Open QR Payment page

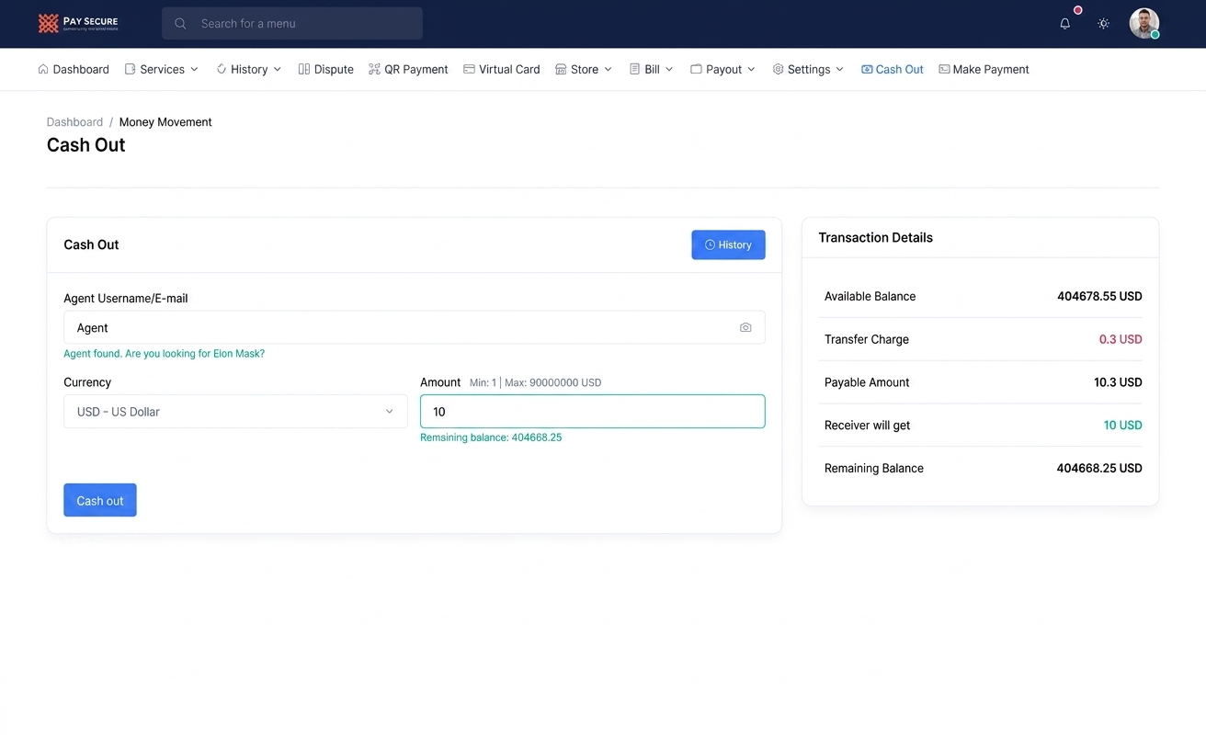[x=408, y=69]
